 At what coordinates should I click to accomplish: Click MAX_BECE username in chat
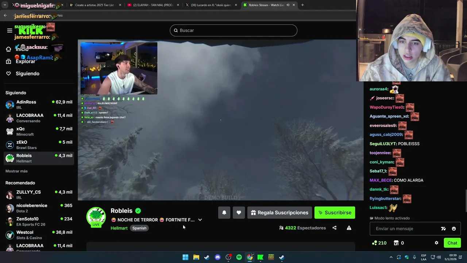click(381, 180)
